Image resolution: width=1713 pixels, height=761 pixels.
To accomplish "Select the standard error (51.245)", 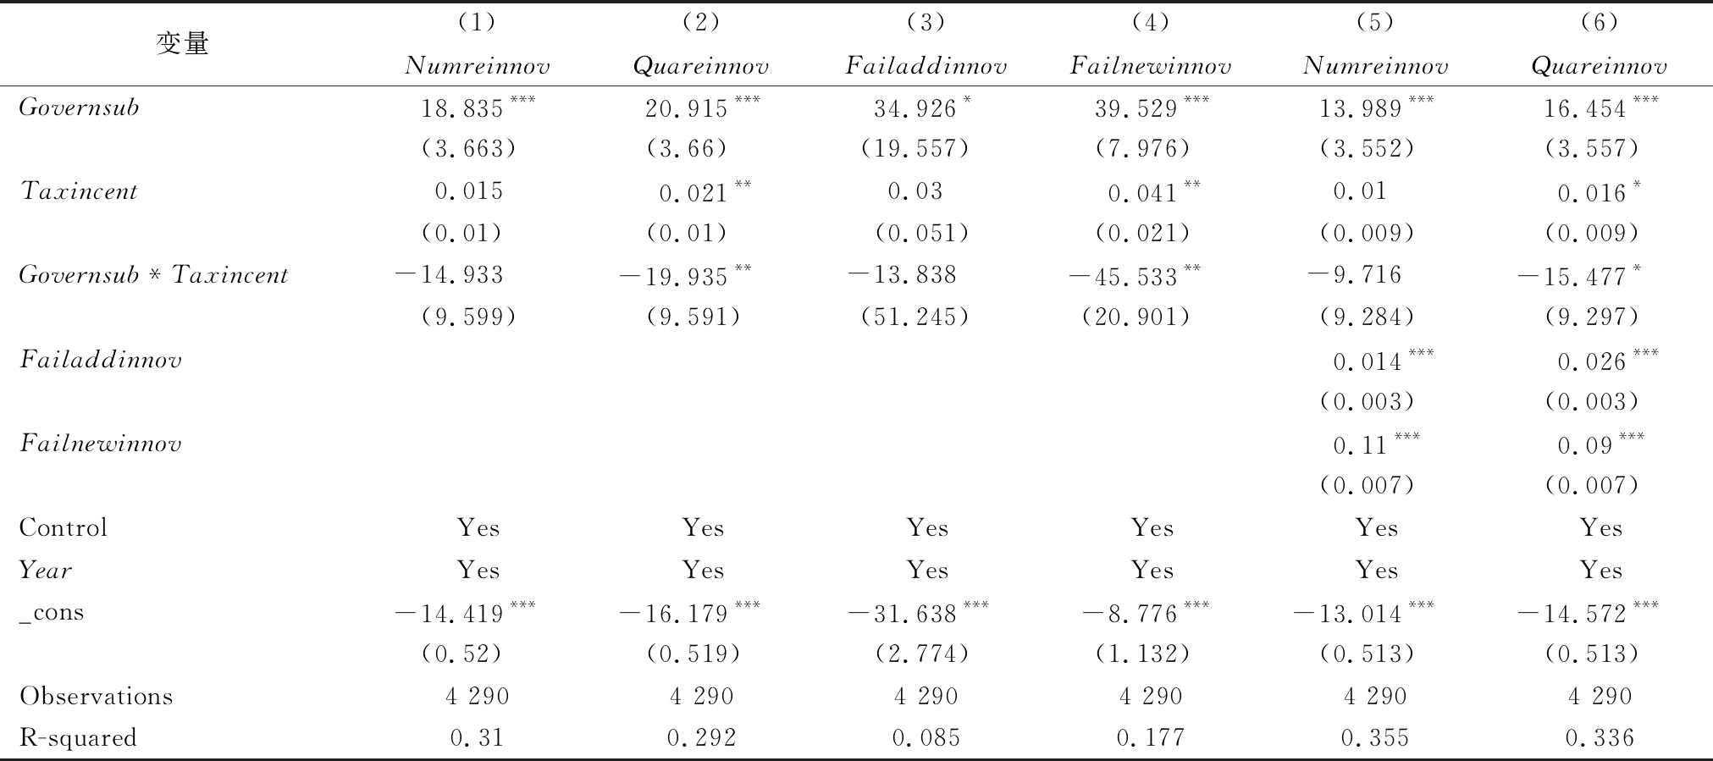I will (914, 317).
